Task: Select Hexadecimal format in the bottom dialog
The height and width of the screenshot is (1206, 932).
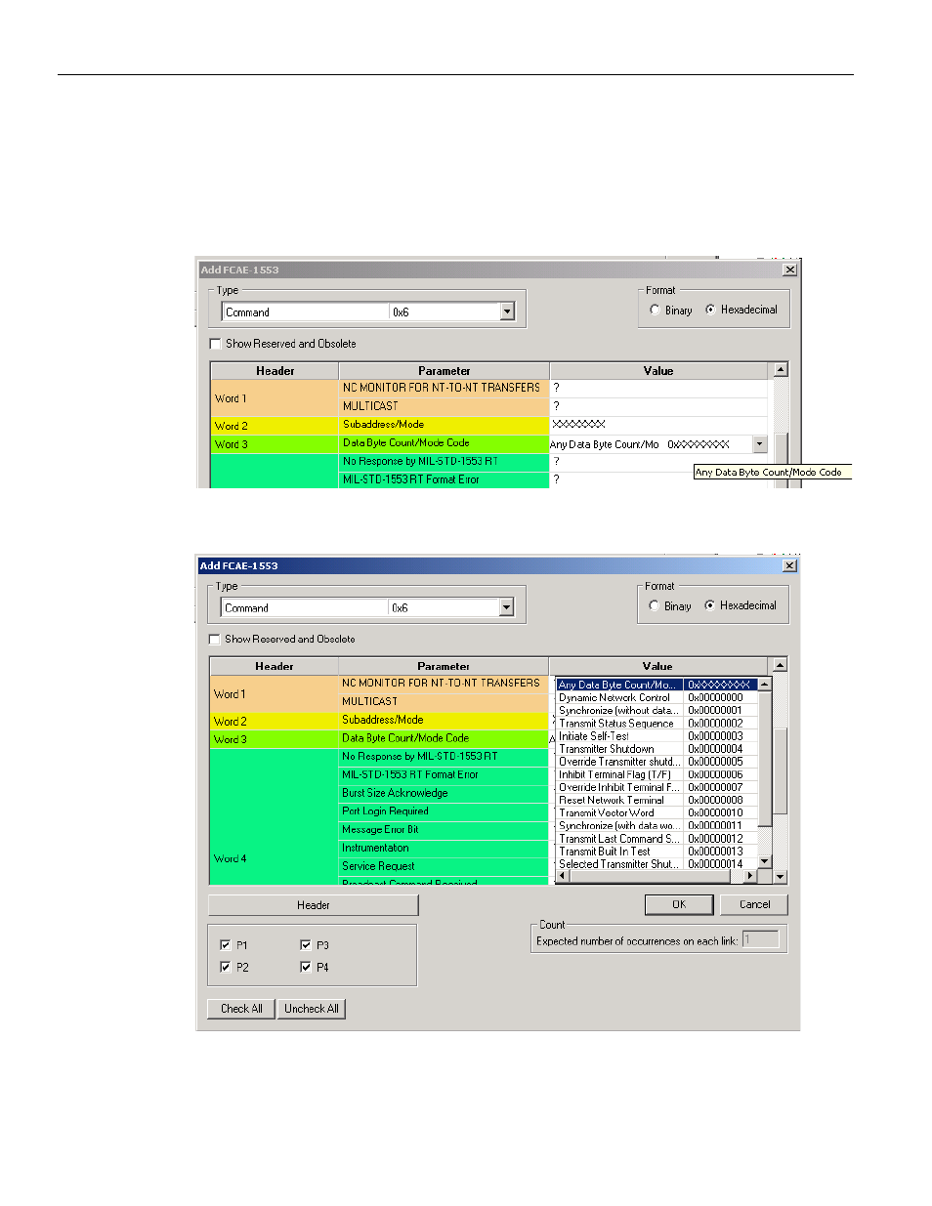Action: (709, 605)
